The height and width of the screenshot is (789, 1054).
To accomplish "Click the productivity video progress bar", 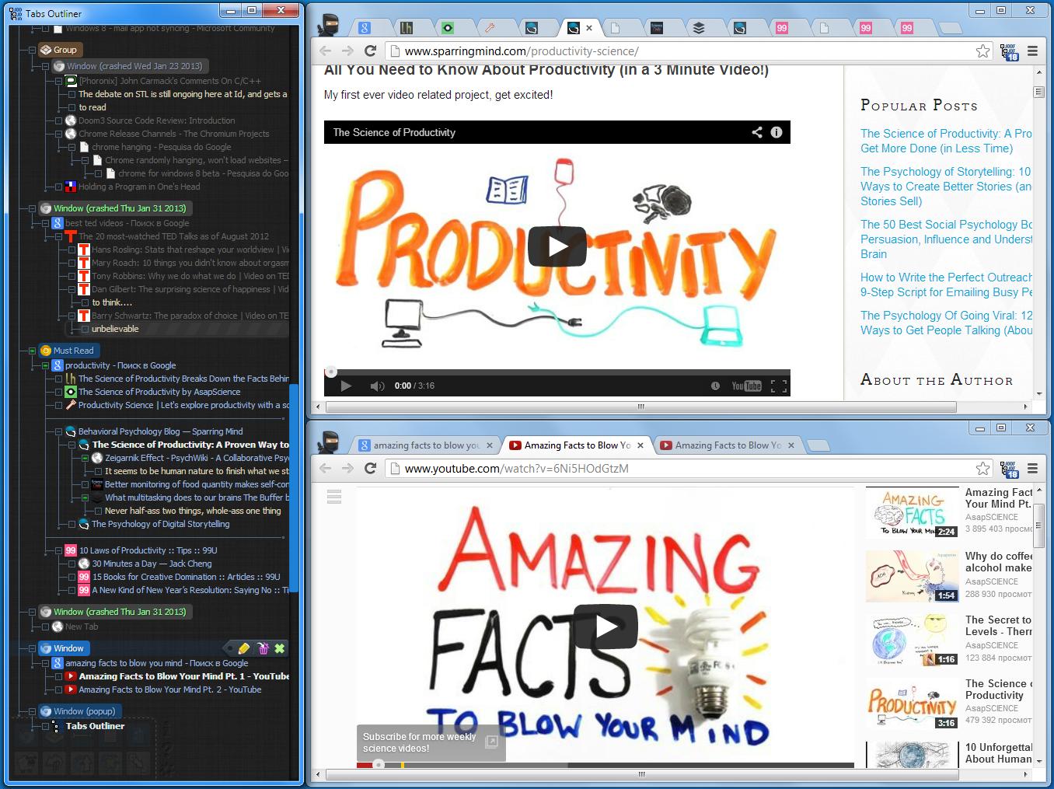I will (x=557, y=372).
